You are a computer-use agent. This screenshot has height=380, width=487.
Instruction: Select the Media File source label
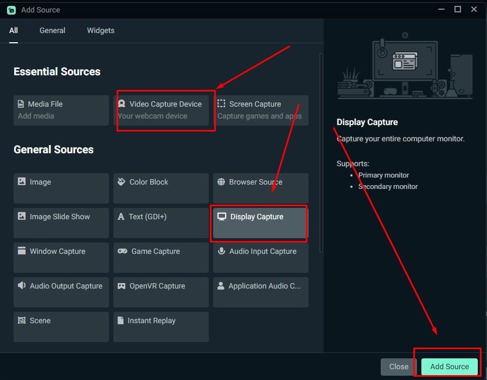point(46,104)
